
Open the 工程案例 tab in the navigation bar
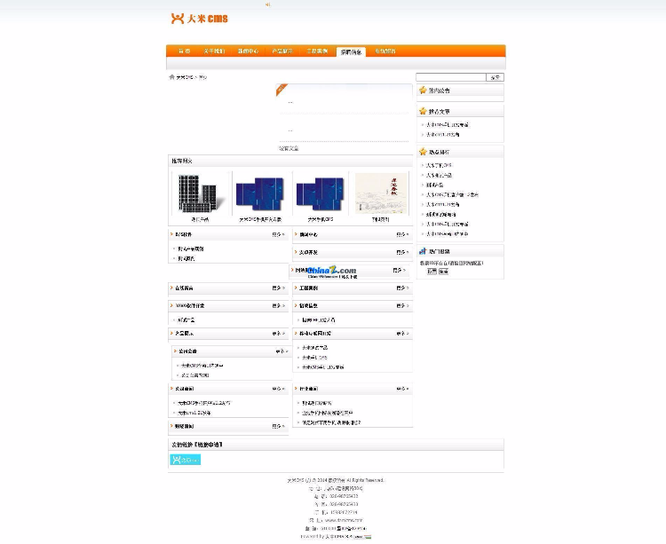click(x=317, y=51)
